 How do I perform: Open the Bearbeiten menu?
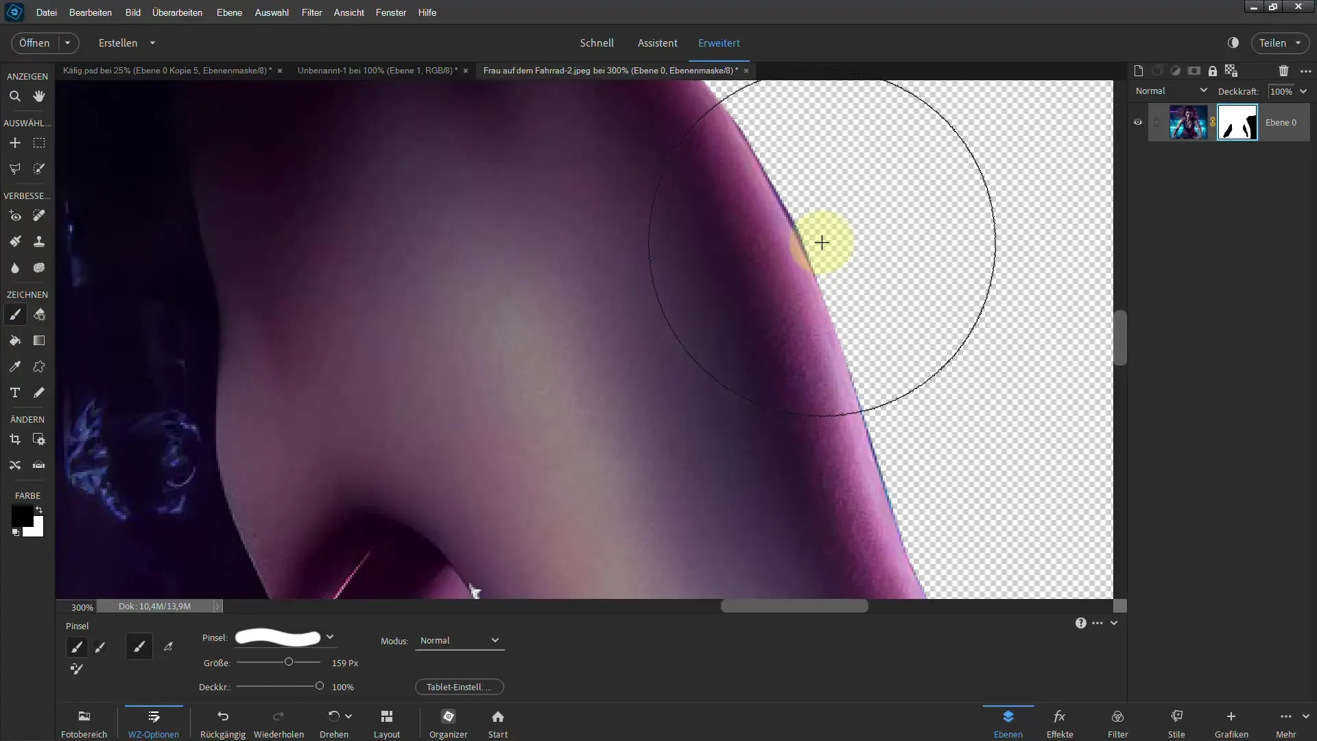(91, 12)
